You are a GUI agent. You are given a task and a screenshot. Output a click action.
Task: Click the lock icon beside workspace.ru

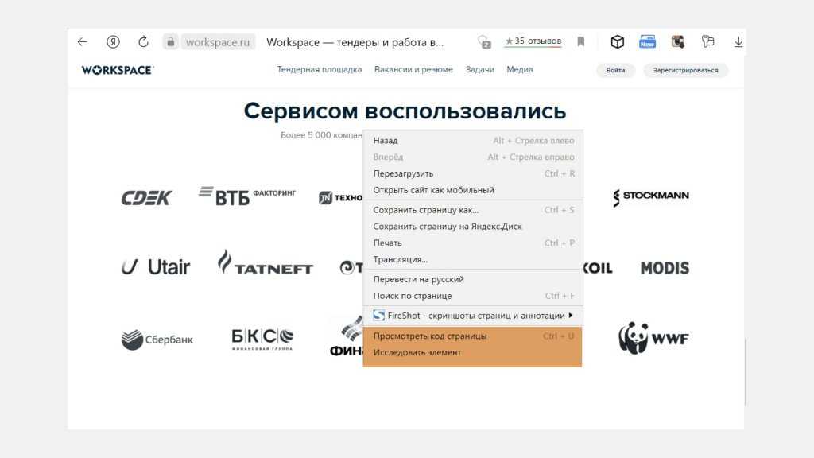coord(170,41)
